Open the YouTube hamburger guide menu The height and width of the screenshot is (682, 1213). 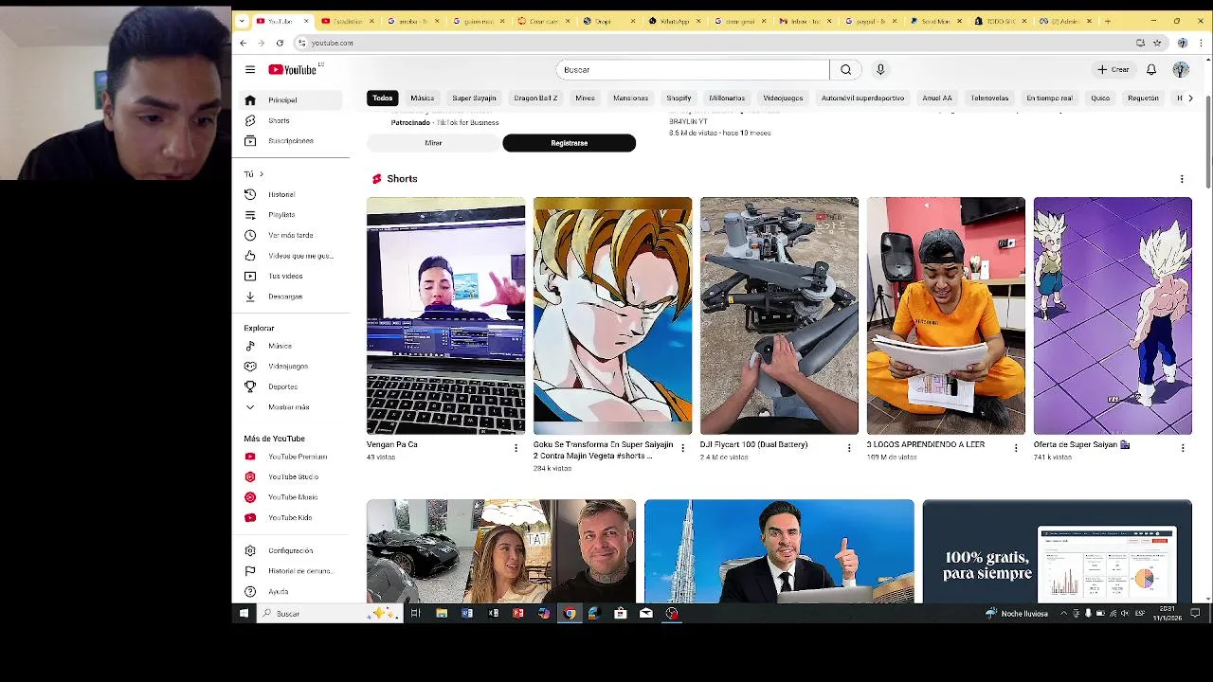pyautogui.click(x=250, y=69)
